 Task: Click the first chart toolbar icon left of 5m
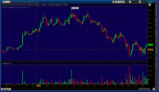tap(113, 2)
